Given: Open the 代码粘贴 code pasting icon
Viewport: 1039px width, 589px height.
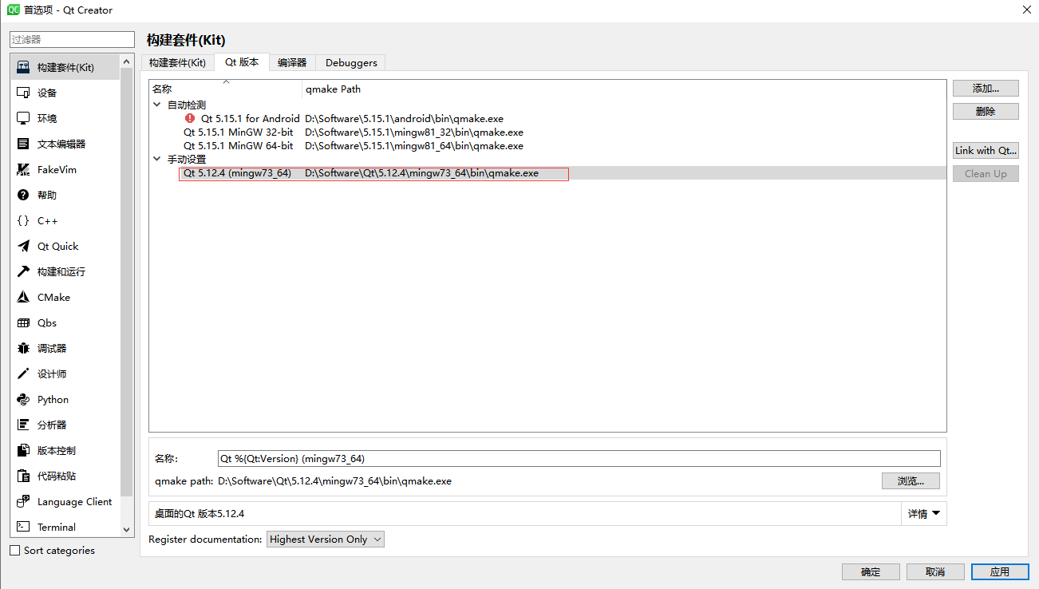Looking at the screenshot, I should pyautogui.click(x=23, y=476).
